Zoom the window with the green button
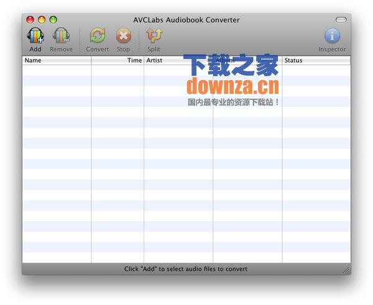 pyautogui.click(x=53, y=20)
